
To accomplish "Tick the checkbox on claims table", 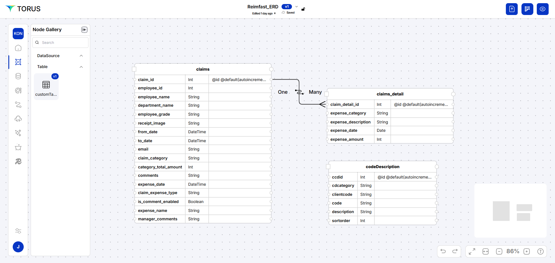I will pyautogui.click(x=134, y=69).
